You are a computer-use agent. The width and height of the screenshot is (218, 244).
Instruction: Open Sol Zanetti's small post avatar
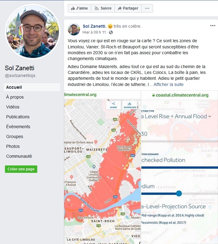74,29
